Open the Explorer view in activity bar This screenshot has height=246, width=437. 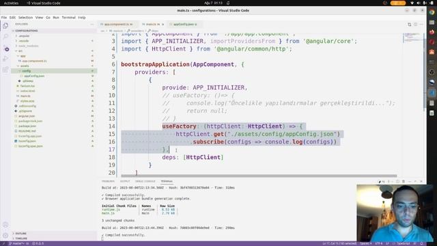click(5, 26)
